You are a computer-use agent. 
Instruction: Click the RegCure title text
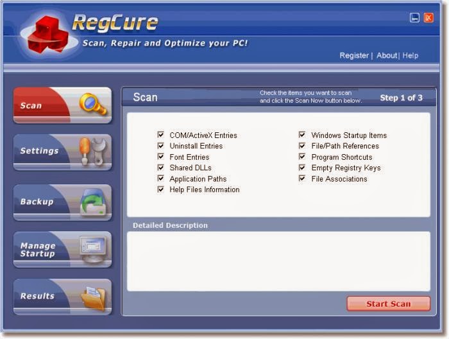pos(115,22)
